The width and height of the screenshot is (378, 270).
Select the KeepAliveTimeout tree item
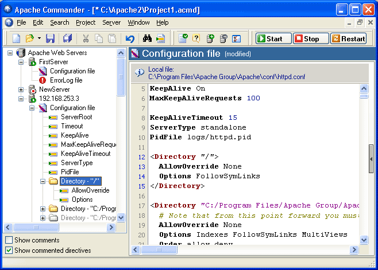point(86,154)
